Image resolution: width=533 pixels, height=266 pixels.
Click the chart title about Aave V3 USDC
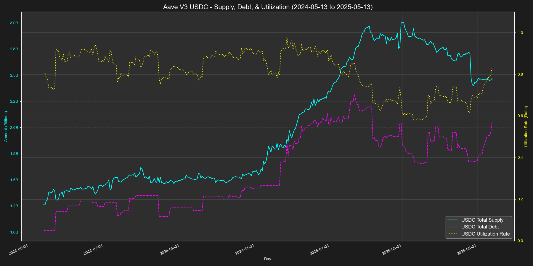267,7
